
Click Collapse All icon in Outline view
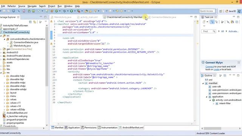225,76
